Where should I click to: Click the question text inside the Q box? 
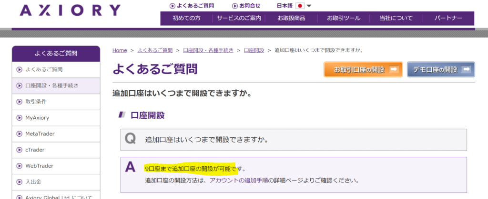207,140
